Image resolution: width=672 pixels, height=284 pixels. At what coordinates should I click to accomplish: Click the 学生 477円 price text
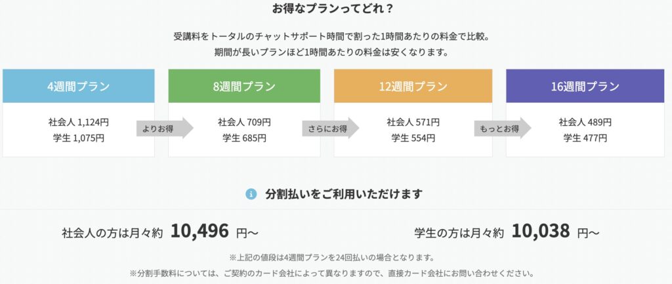pyautogui.click(x=585, y=138)
